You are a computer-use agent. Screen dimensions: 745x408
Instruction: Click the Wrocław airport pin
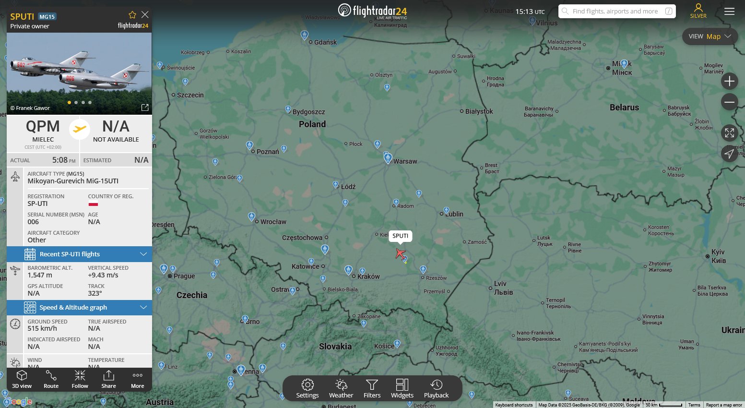coord(251,216)
